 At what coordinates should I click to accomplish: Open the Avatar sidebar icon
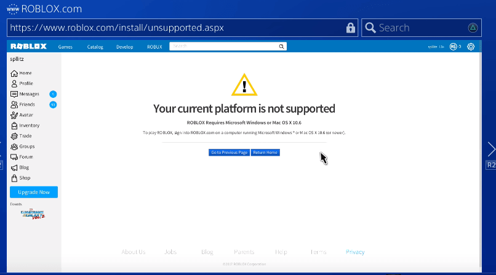click(x=14, y=115)
